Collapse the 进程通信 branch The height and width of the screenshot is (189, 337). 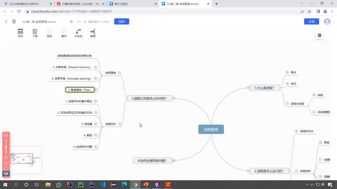point(120,73)
